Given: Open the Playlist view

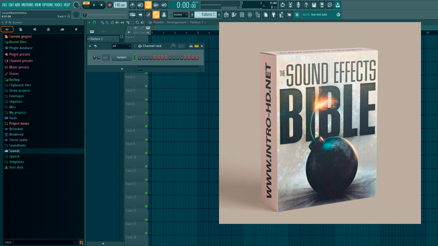Looking at the screenshot, I should tap(226, 14).
